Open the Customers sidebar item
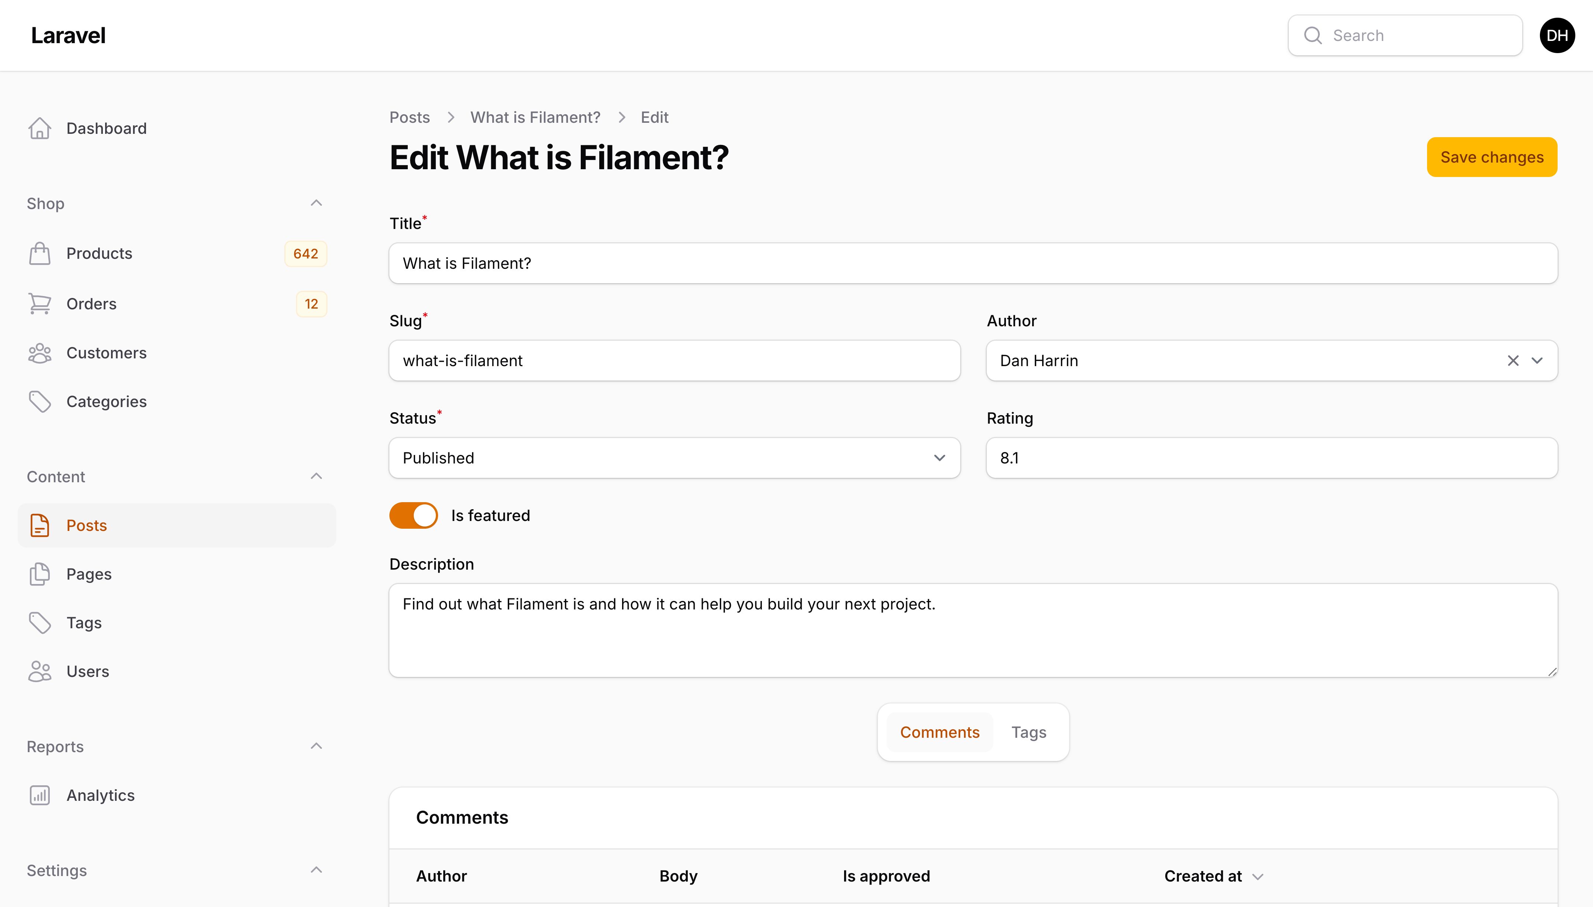Screen dimensions: 1593x907 (177, 353)
